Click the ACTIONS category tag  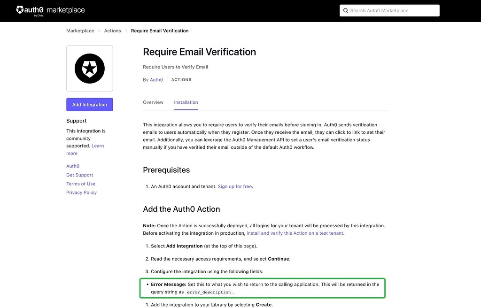tap(181, 80)
